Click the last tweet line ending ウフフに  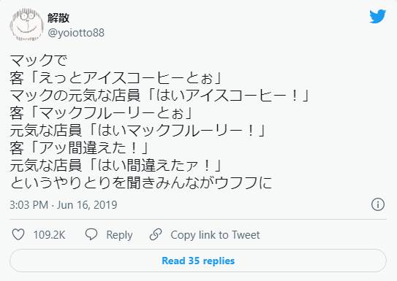coord(141,182)
